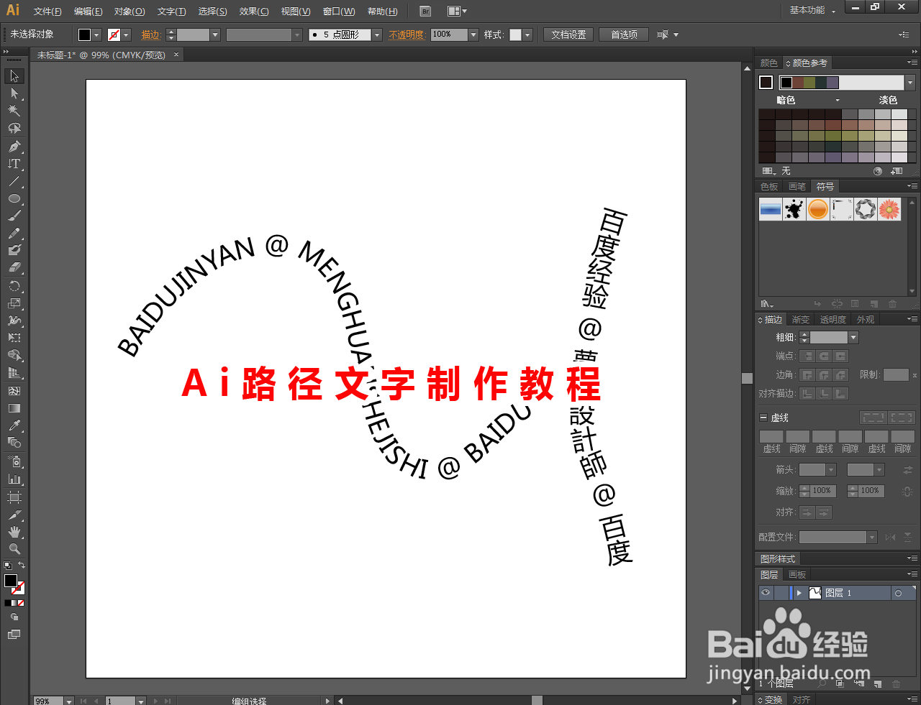
Task: Select the Lasso tool
Action: (x=14, y=128)
